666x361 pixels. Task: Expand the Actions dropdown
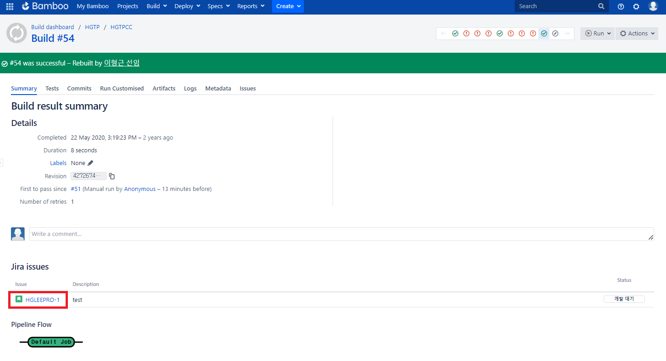(x=637, y=34)
